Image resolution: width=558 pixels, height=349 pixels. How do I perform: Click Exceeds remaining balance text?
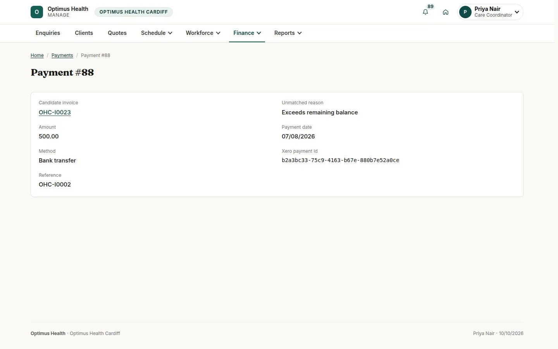[x=320, y=112]
